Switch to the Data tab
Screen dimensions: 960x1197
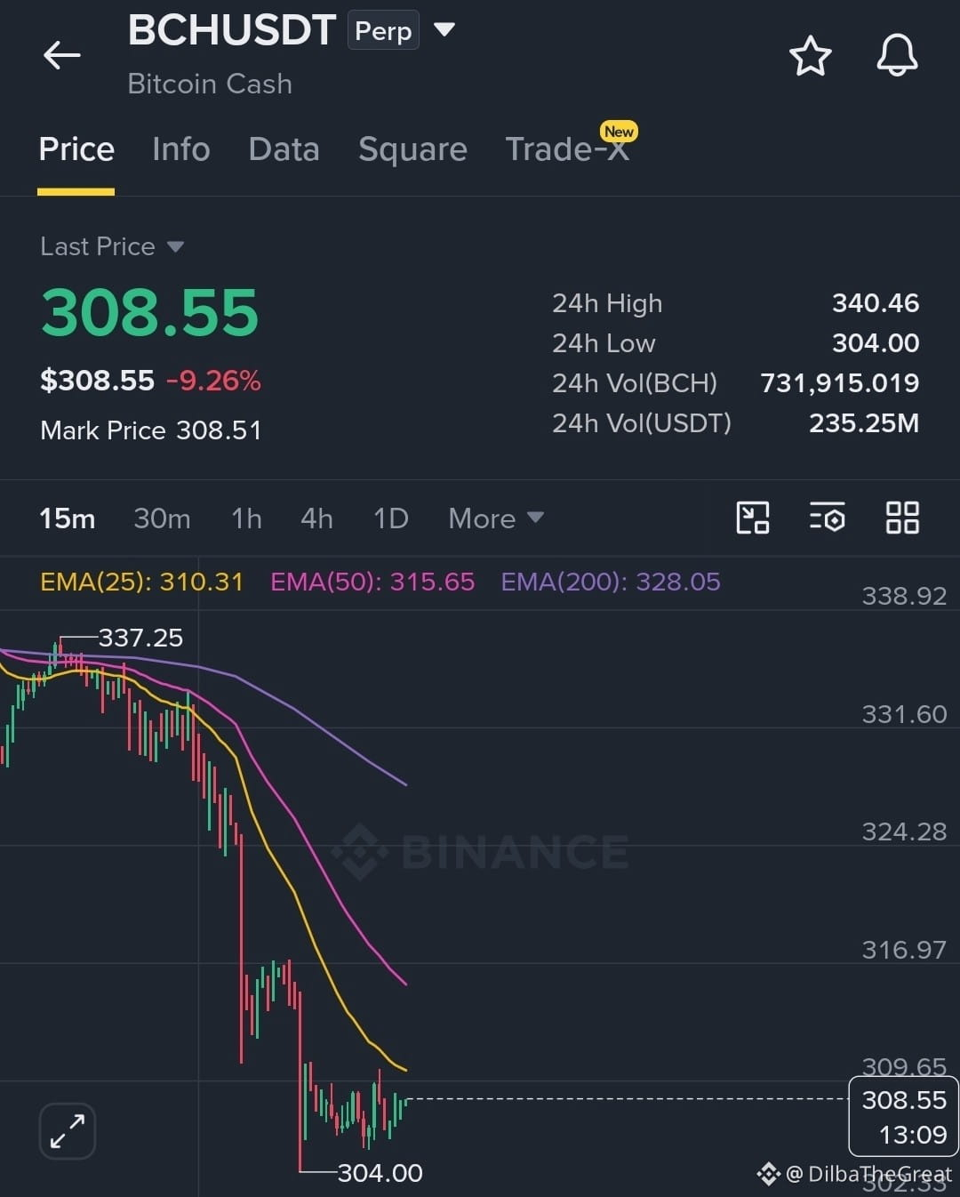284,149
